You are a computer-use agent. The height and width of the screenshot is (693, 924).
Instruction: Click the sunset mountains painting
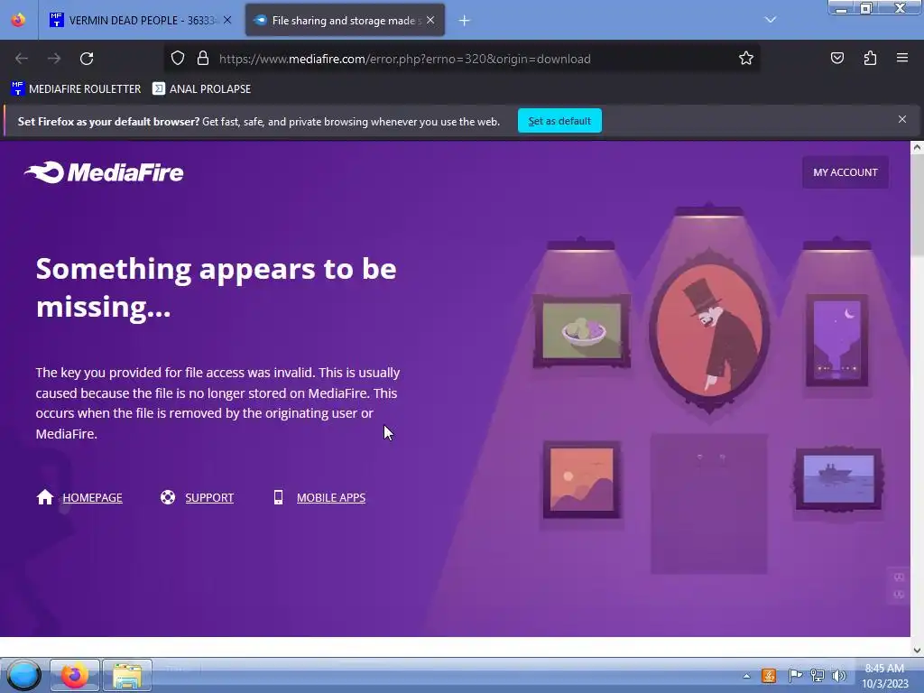(x=582, y=480)
